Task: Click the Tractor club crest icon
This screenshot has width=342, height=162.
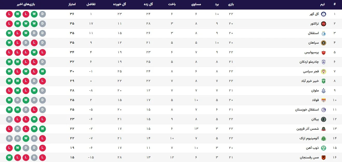Action: click(x=324, y=24)
